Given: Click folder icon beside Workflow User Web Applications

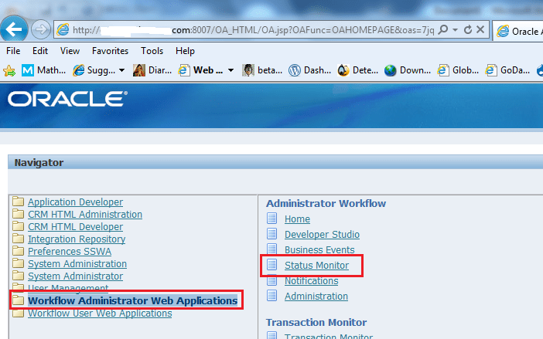Looking at the screenshot, I should 18,313.
